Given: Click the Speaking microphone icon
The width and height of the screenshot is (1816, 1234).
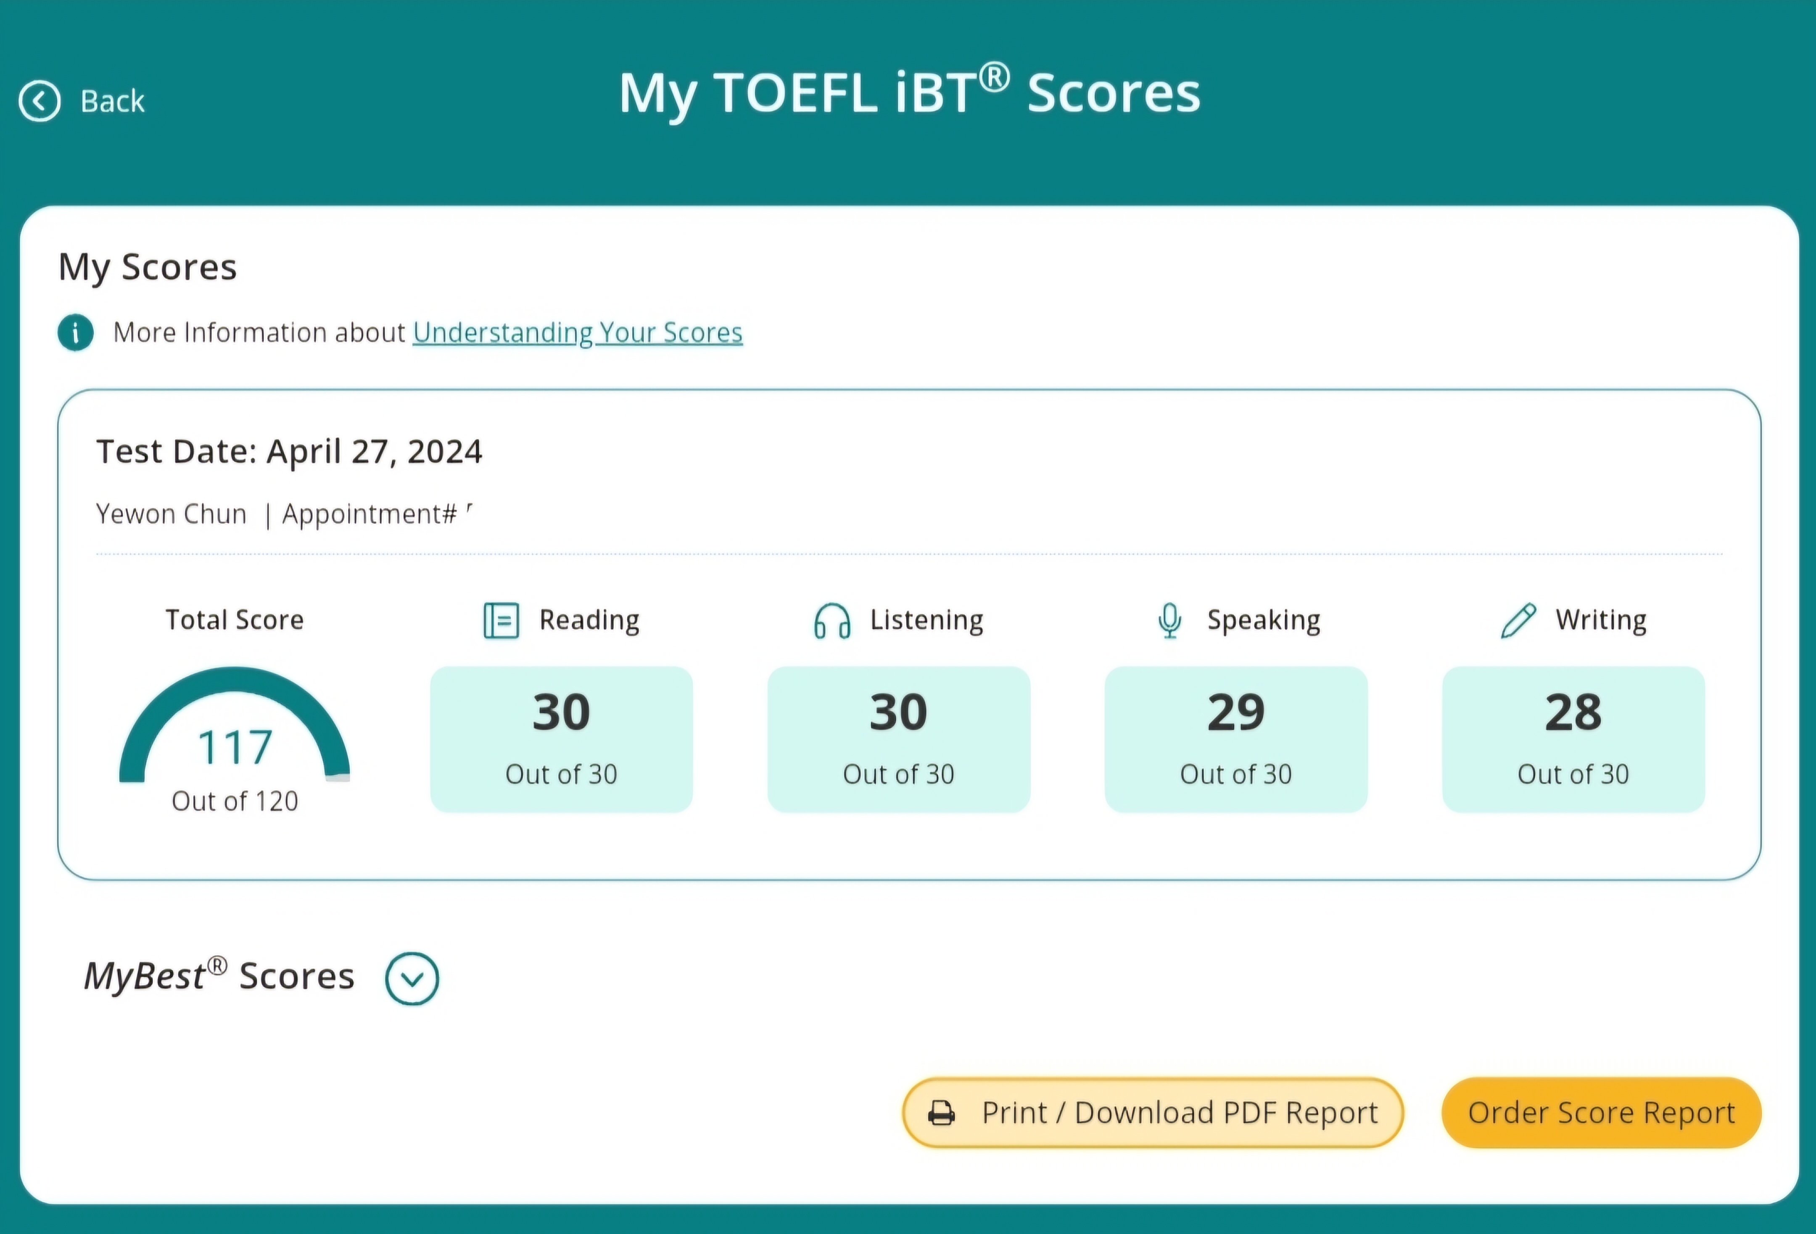Looking at the screenshot, I should coord(1169,620).
